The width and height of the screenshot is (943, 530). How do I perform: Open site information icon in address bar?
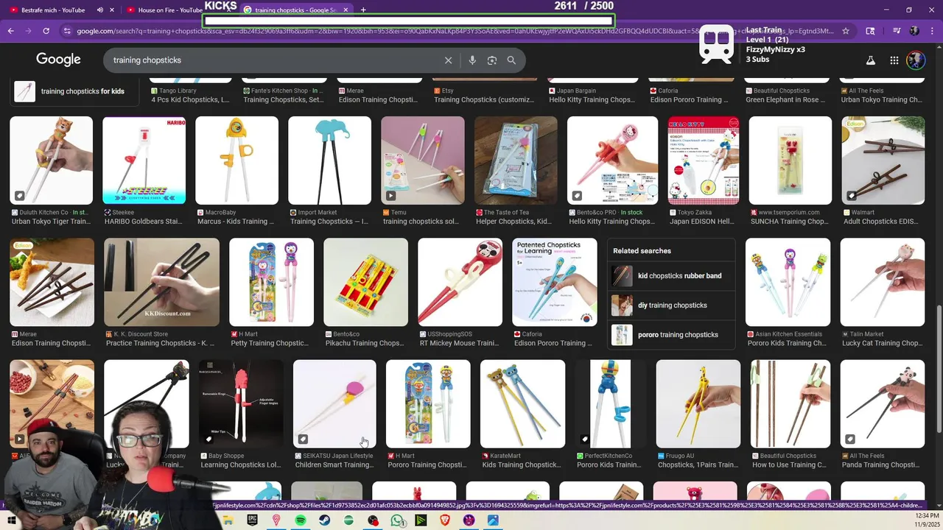[x=67, y=31]
